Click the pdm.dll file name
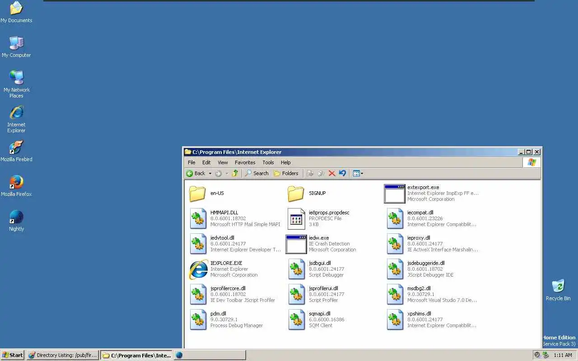Image resolution: width=578 pixels, height=361 pixels. pos(218,314)
